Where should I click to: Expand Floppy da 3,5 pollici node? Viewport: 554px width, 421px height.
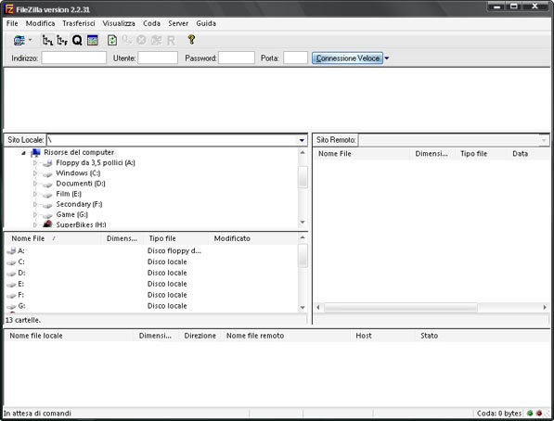pyautogui.click(x=35, y=163)
